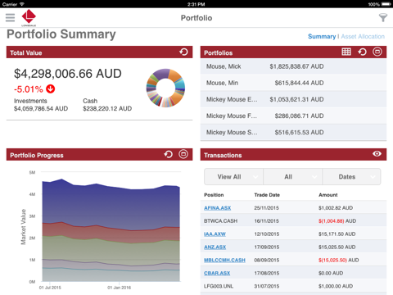Viewport: 393px width, 295px height.
Task: Open the hamburger navigation menu
Action: click(x=10, y=17)
